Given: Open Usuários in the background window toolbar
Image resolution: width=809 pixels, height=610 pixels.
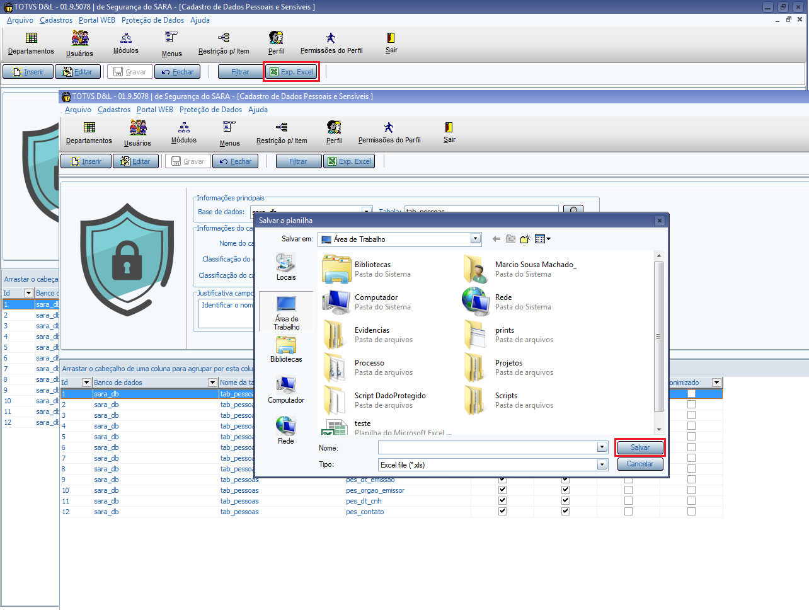Looking at the screenshot, I should point(79,43).
